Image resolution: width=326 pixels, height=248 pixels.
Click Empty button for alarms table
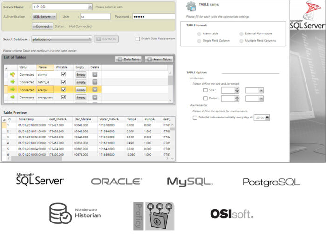pyautogui.click(x=81, y=74)
